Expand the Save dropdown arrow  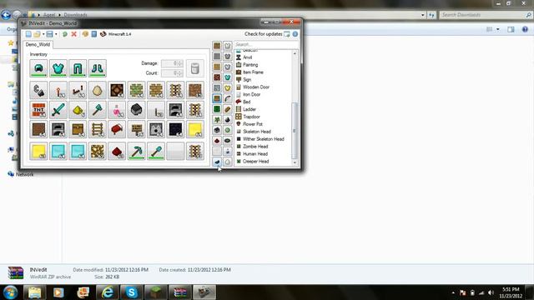[56, 34]
